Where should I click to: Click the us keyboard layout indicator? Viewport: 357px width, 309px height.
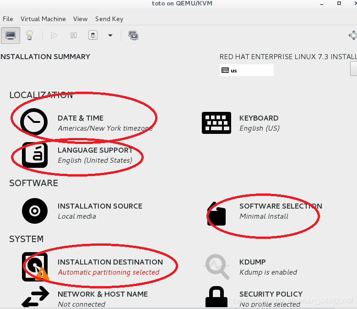click(247, 70)
